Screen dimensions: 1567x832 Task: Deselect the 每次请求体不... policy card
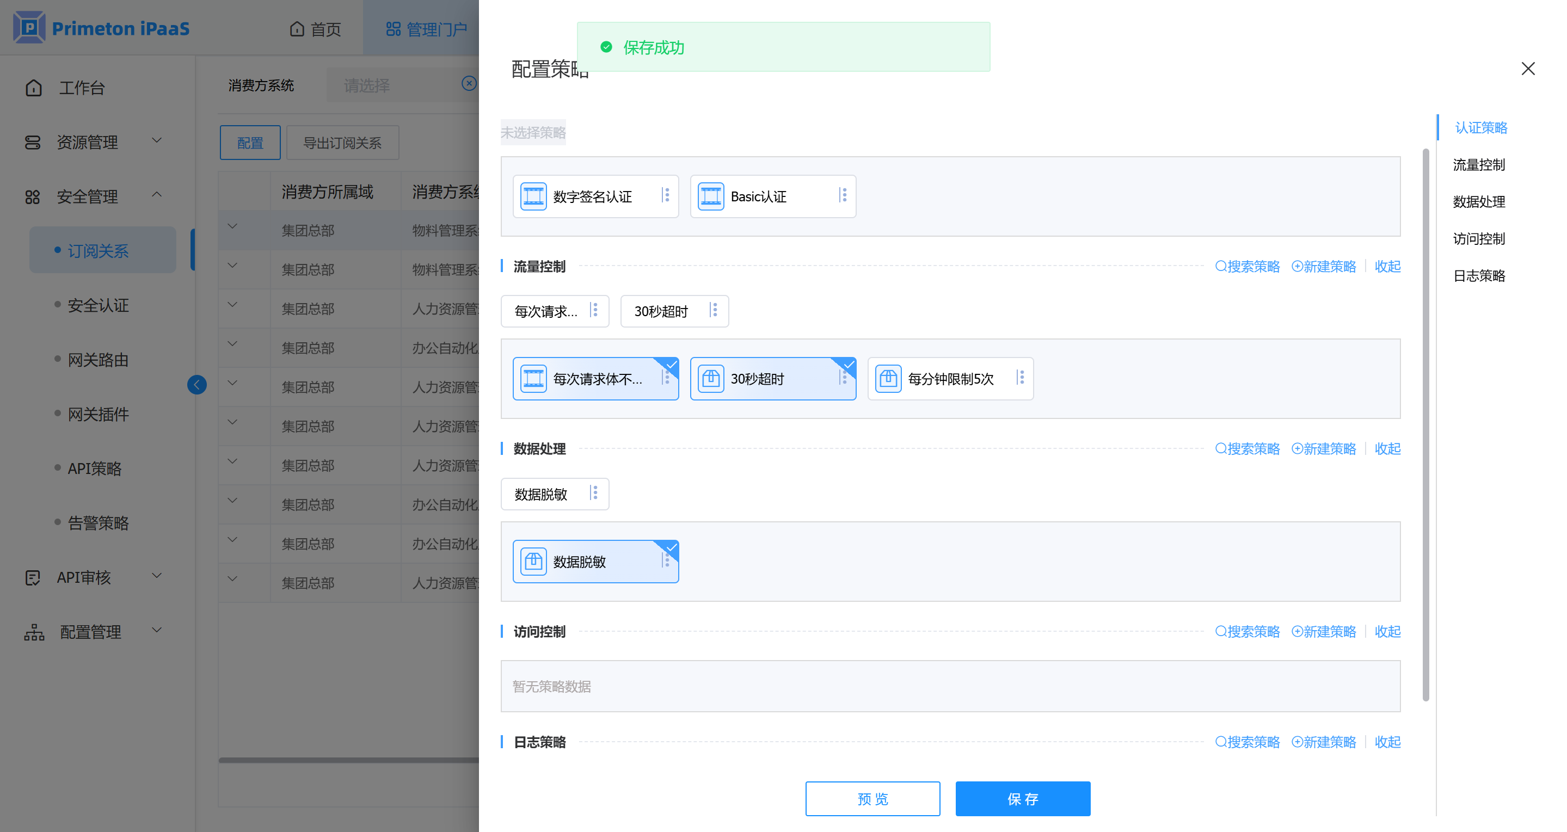pyautogui.click(x=595, y=378)
